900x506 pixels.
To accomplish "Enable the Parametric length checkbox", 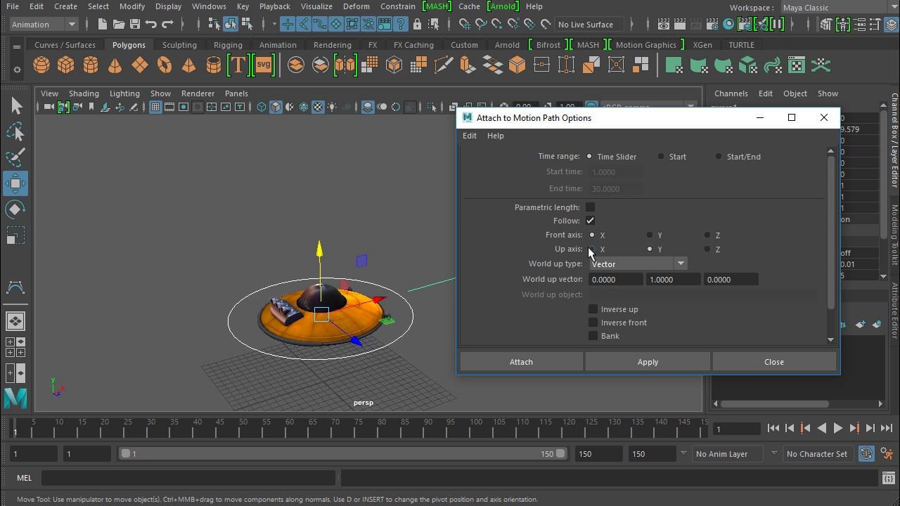I will (x=591, y=207).
